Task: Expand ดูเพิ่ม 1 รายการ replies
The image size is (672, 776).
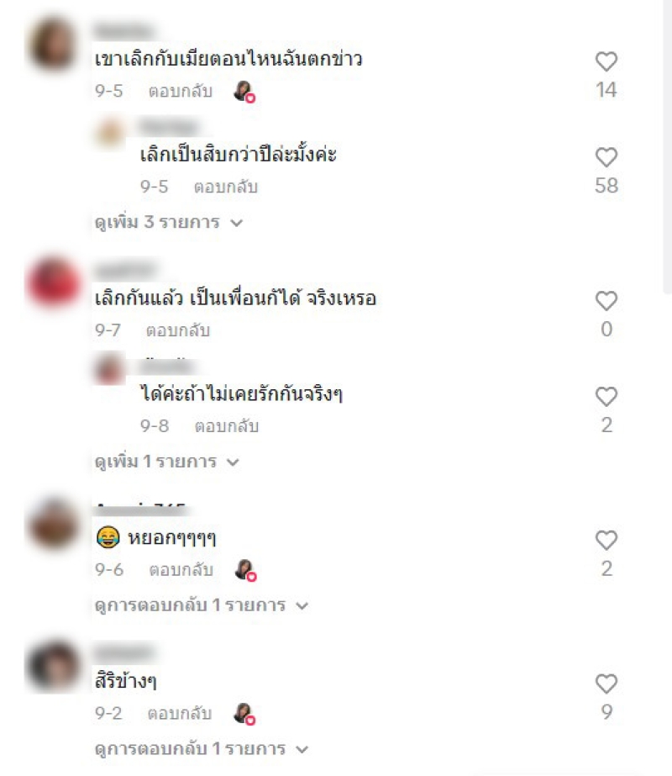Action: click(167, 462)
